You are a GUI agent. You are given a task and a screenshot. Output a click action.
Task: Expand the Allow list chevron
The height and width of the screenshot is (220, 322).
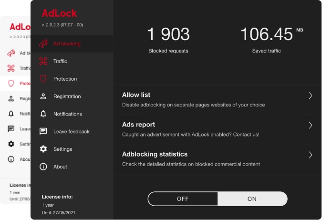tap(310, 95)
